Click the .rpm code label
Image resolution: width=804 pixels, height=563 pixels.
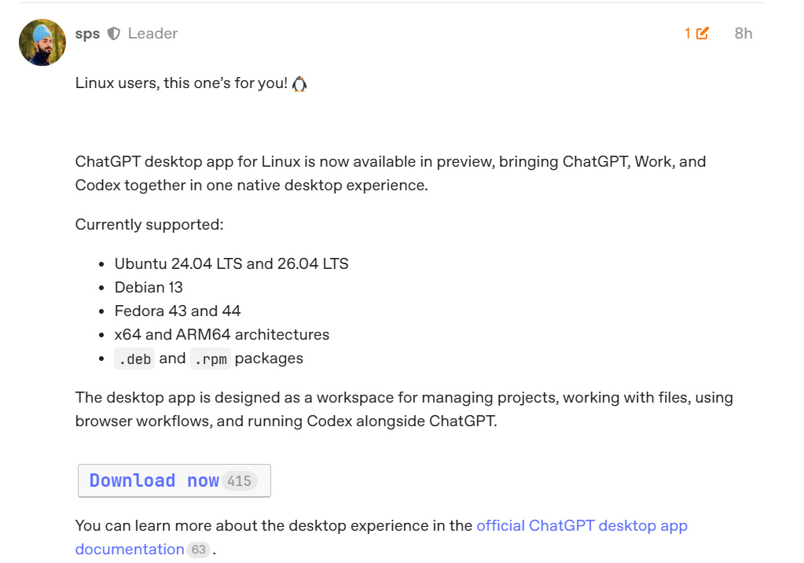[x=210, y=359]
